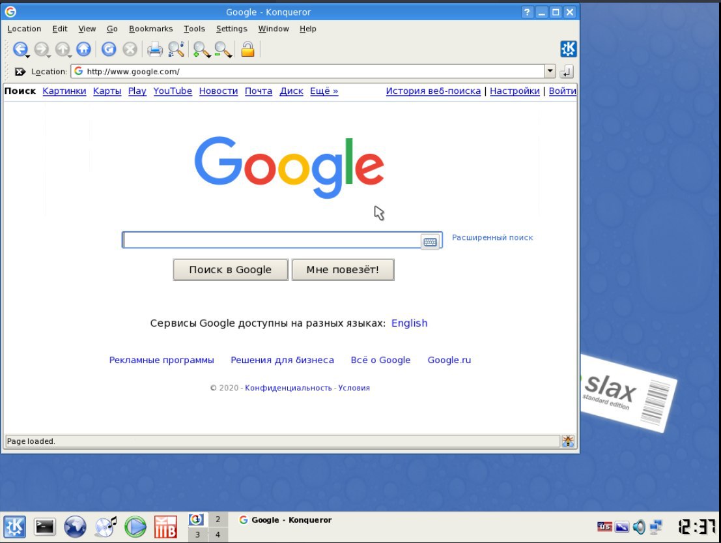The height and width of the screenshot is (543, 721).
Task: Click the greyed Forward arrow button
Action: (41, 48)
